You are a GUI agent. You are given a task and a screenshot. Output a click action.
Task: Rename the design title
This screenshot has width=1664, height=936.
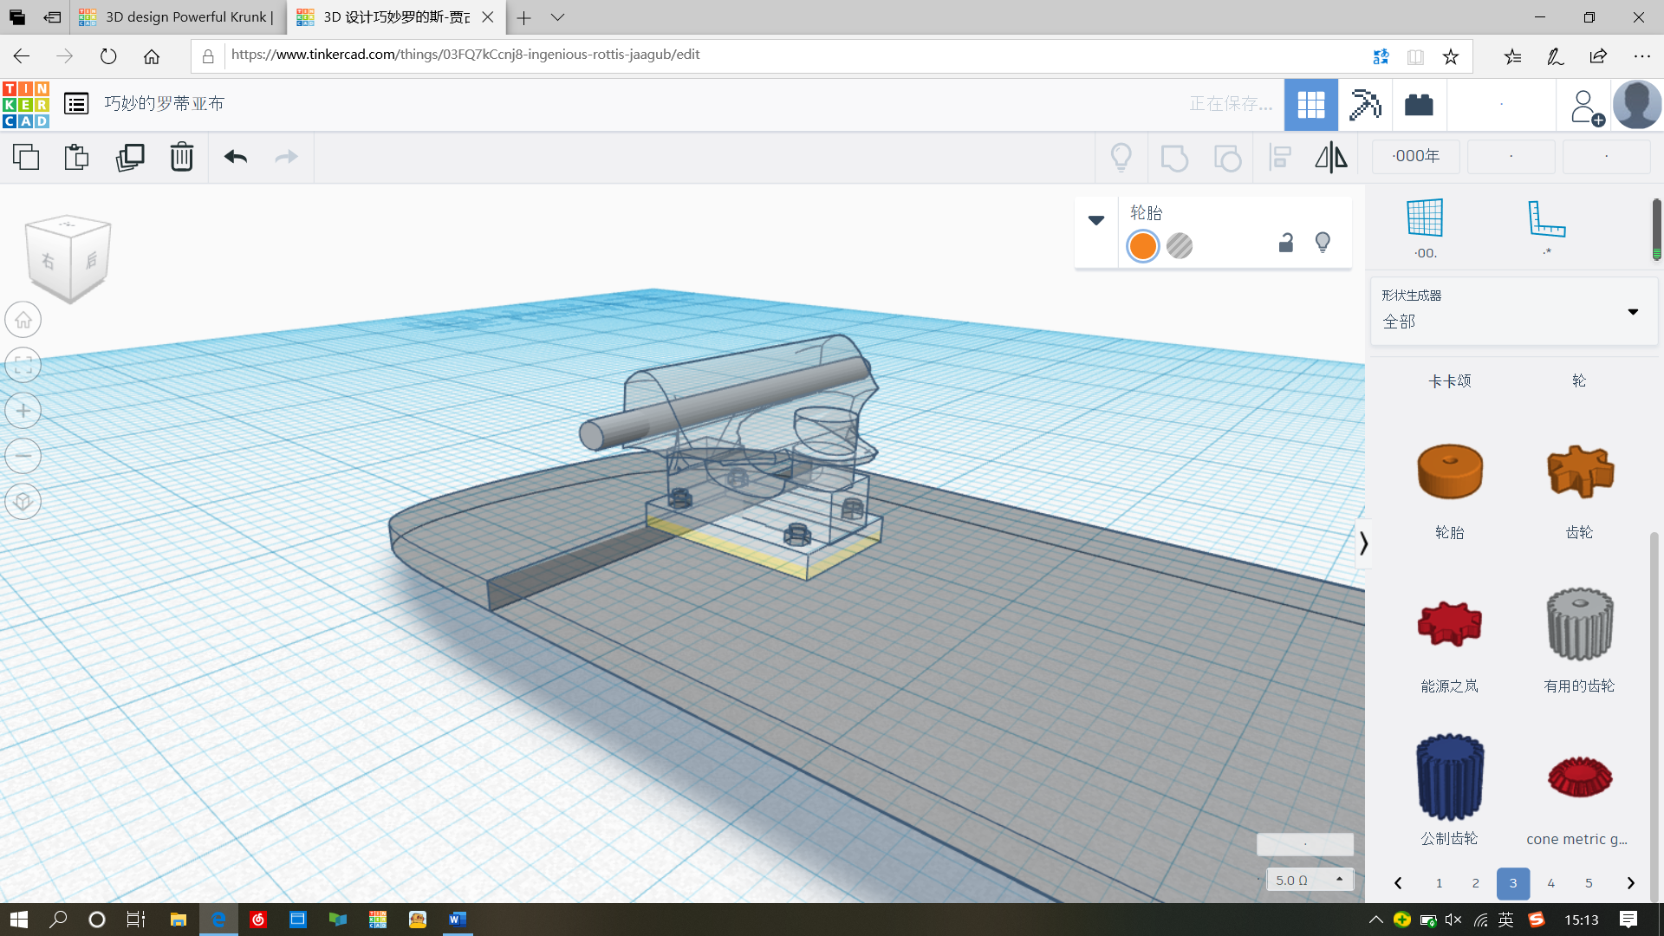click(x=164, y=104)
